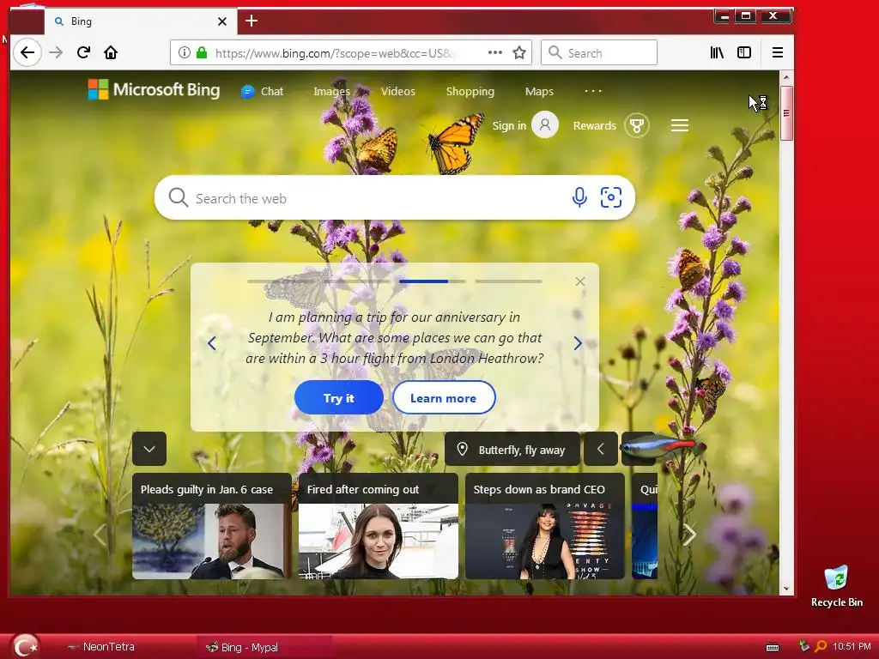Go to Bing Images
The height and width of the screenshot is (659, 879).
coord(332,91)
